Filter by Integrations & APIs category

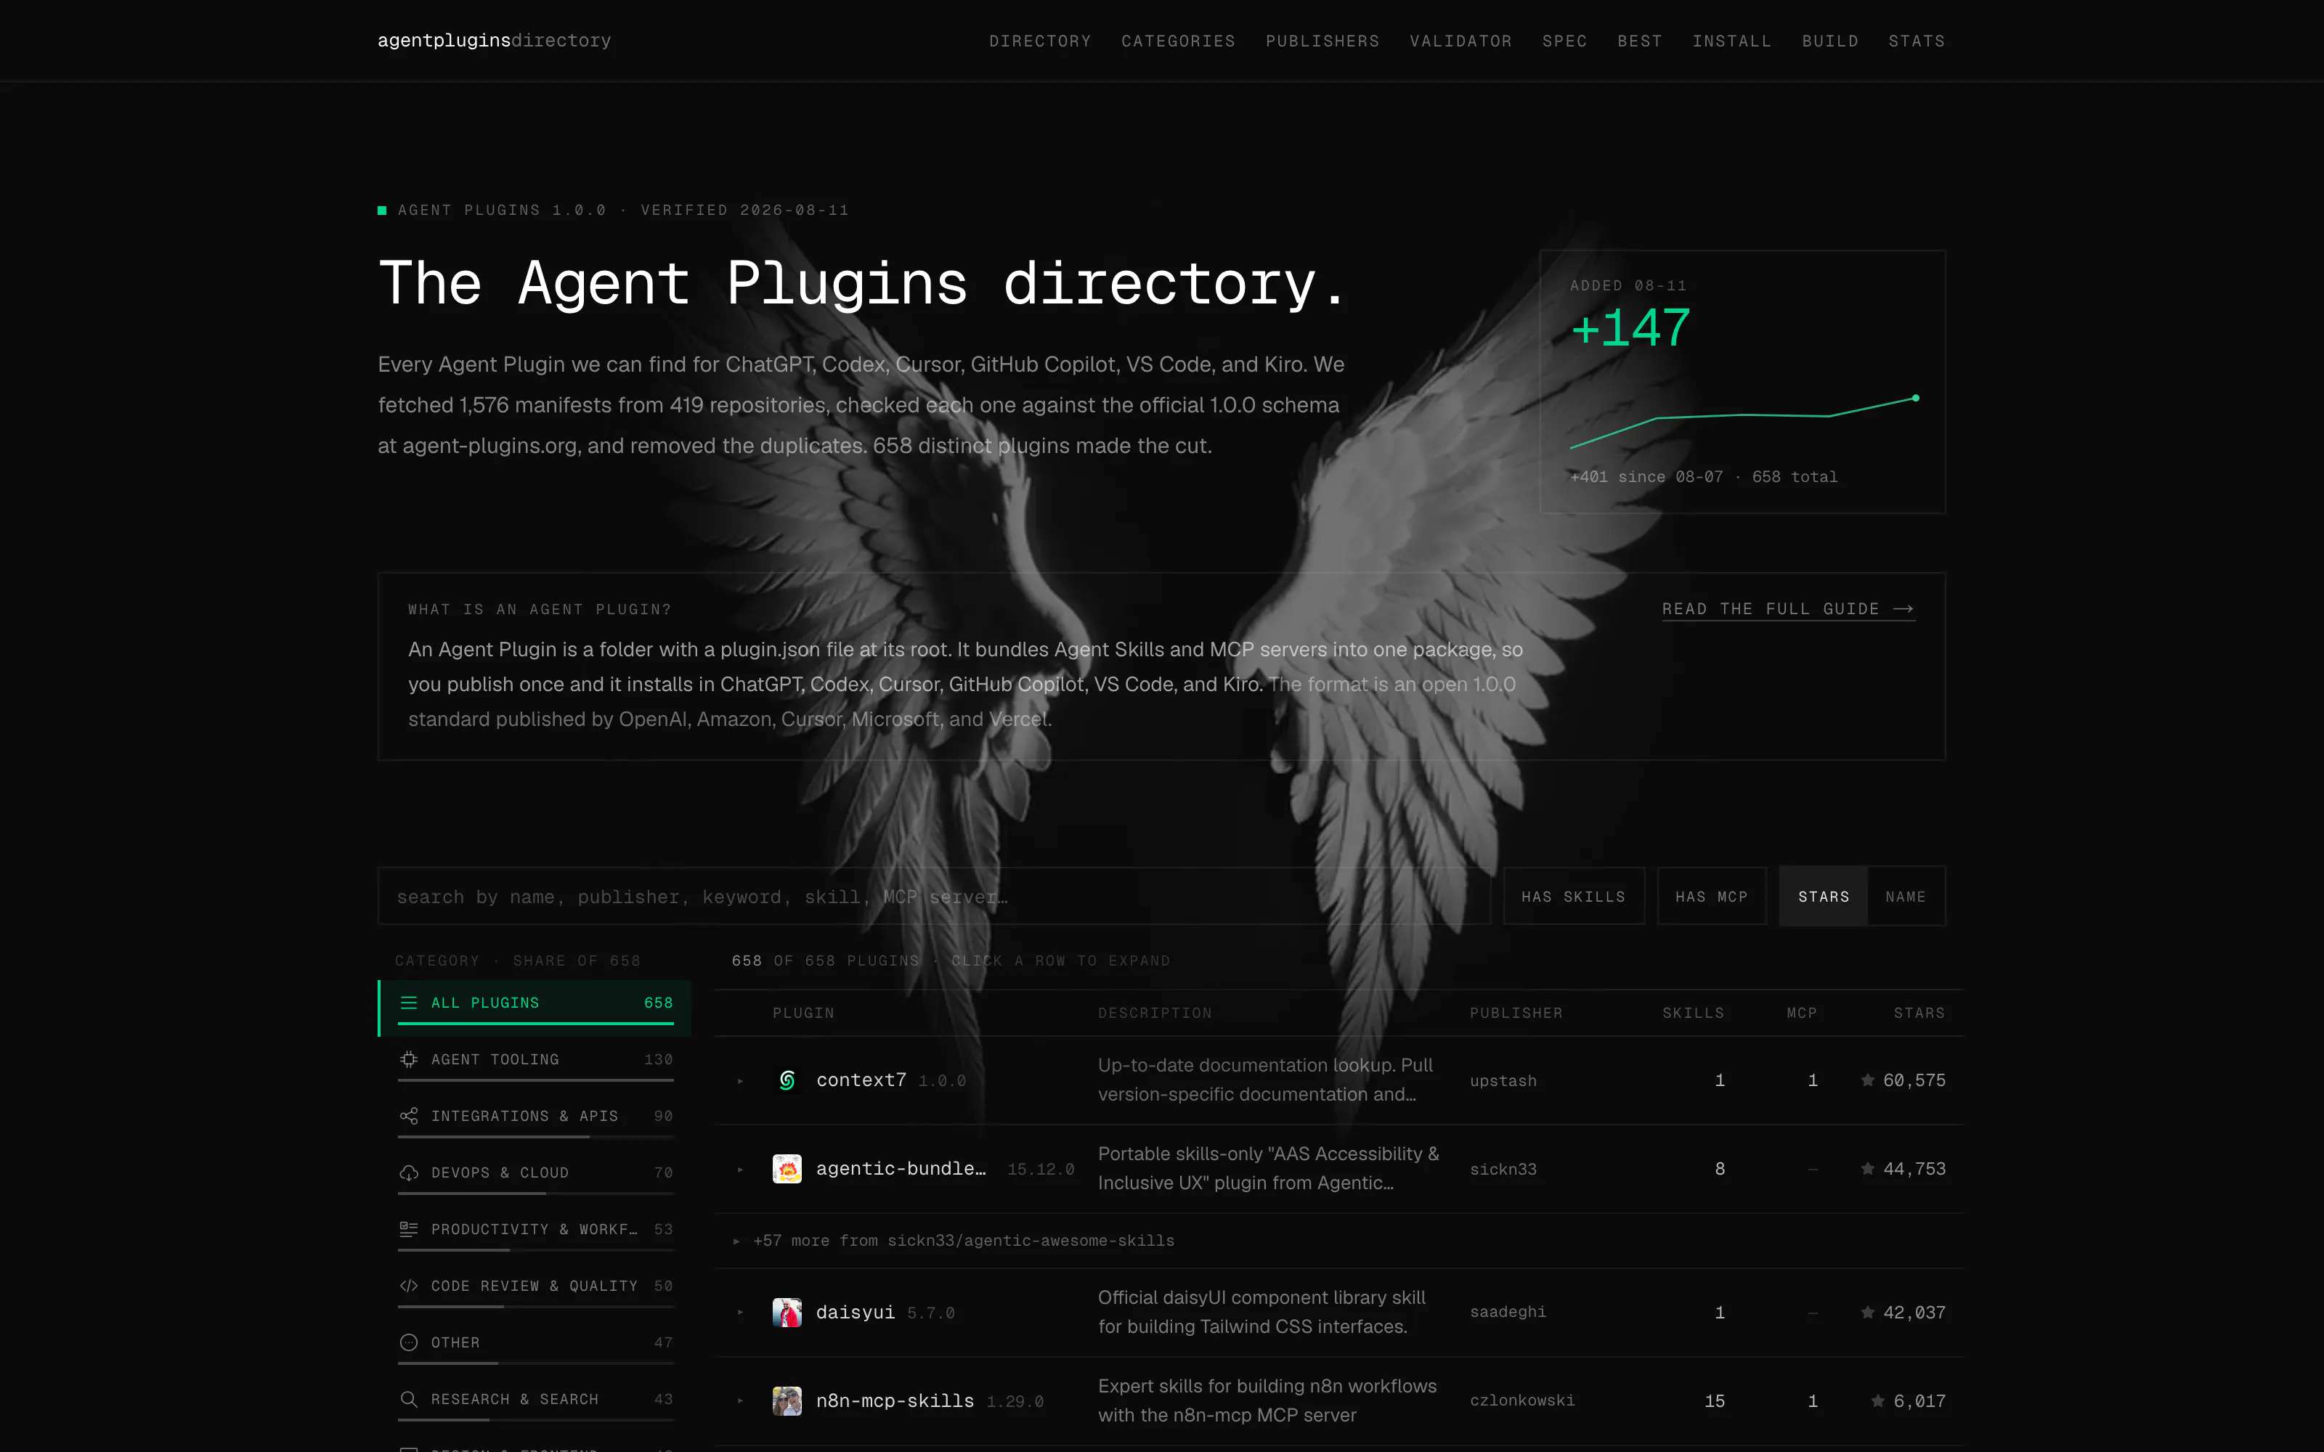[535, 1121]
